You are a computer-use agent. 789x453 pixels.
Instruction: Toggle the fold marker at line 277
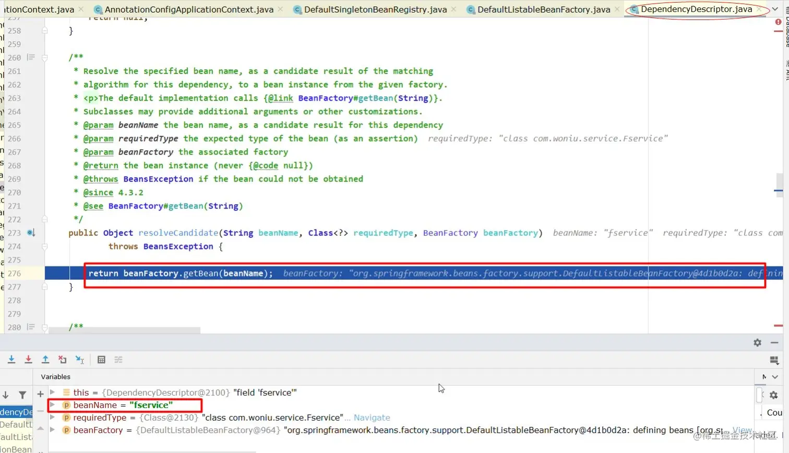[45, 287]
